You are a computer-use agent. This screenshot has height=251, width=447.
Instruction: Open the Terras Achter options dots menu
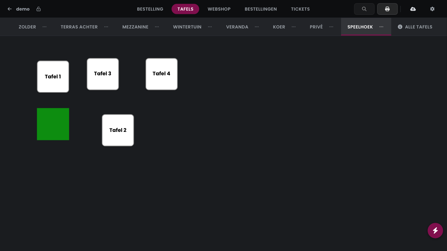(x=106, y=27)
